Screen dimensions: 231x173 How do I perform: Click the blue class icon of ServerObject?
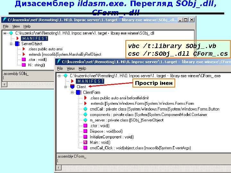[x=17, y=44]
